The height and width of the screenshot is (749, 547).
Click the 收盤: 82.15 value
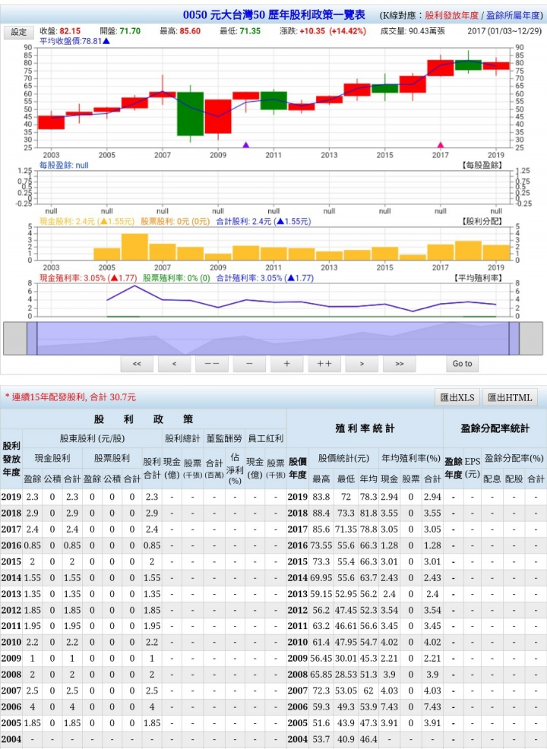pyautogui.click(x=60, y=31)
